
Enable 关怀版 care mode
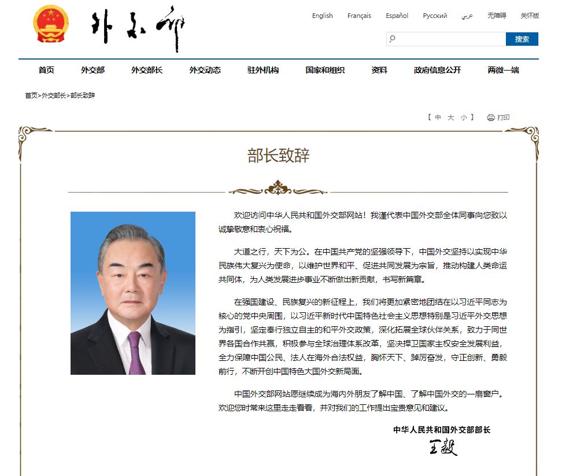(530, 16)
